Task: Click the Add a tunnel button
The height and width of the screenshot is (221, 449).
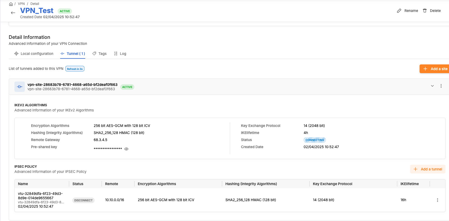Action: click(x=428, y=169)
